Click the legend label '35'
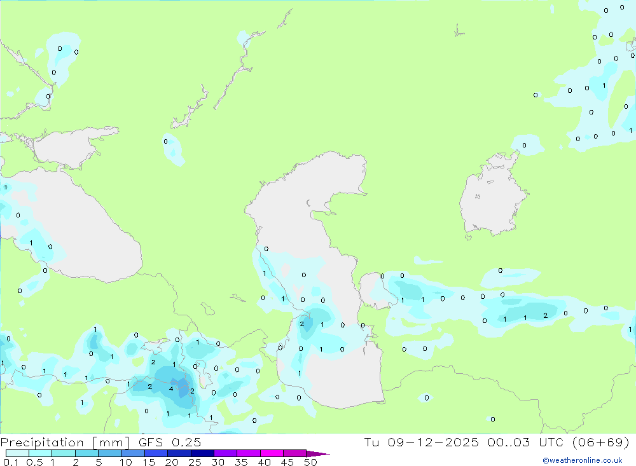 [241, 462]
